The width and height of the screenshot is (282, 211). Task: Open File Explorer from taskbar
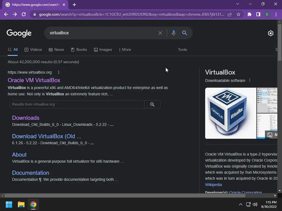click(x=21, y=204)
